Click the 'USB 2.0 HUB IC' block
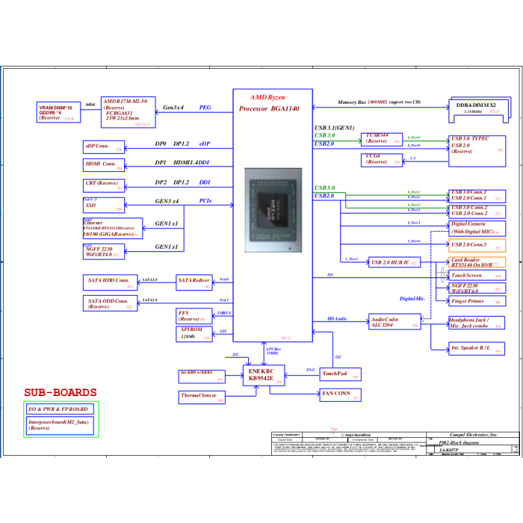This screenshot has height=523, width=523. 394,262
